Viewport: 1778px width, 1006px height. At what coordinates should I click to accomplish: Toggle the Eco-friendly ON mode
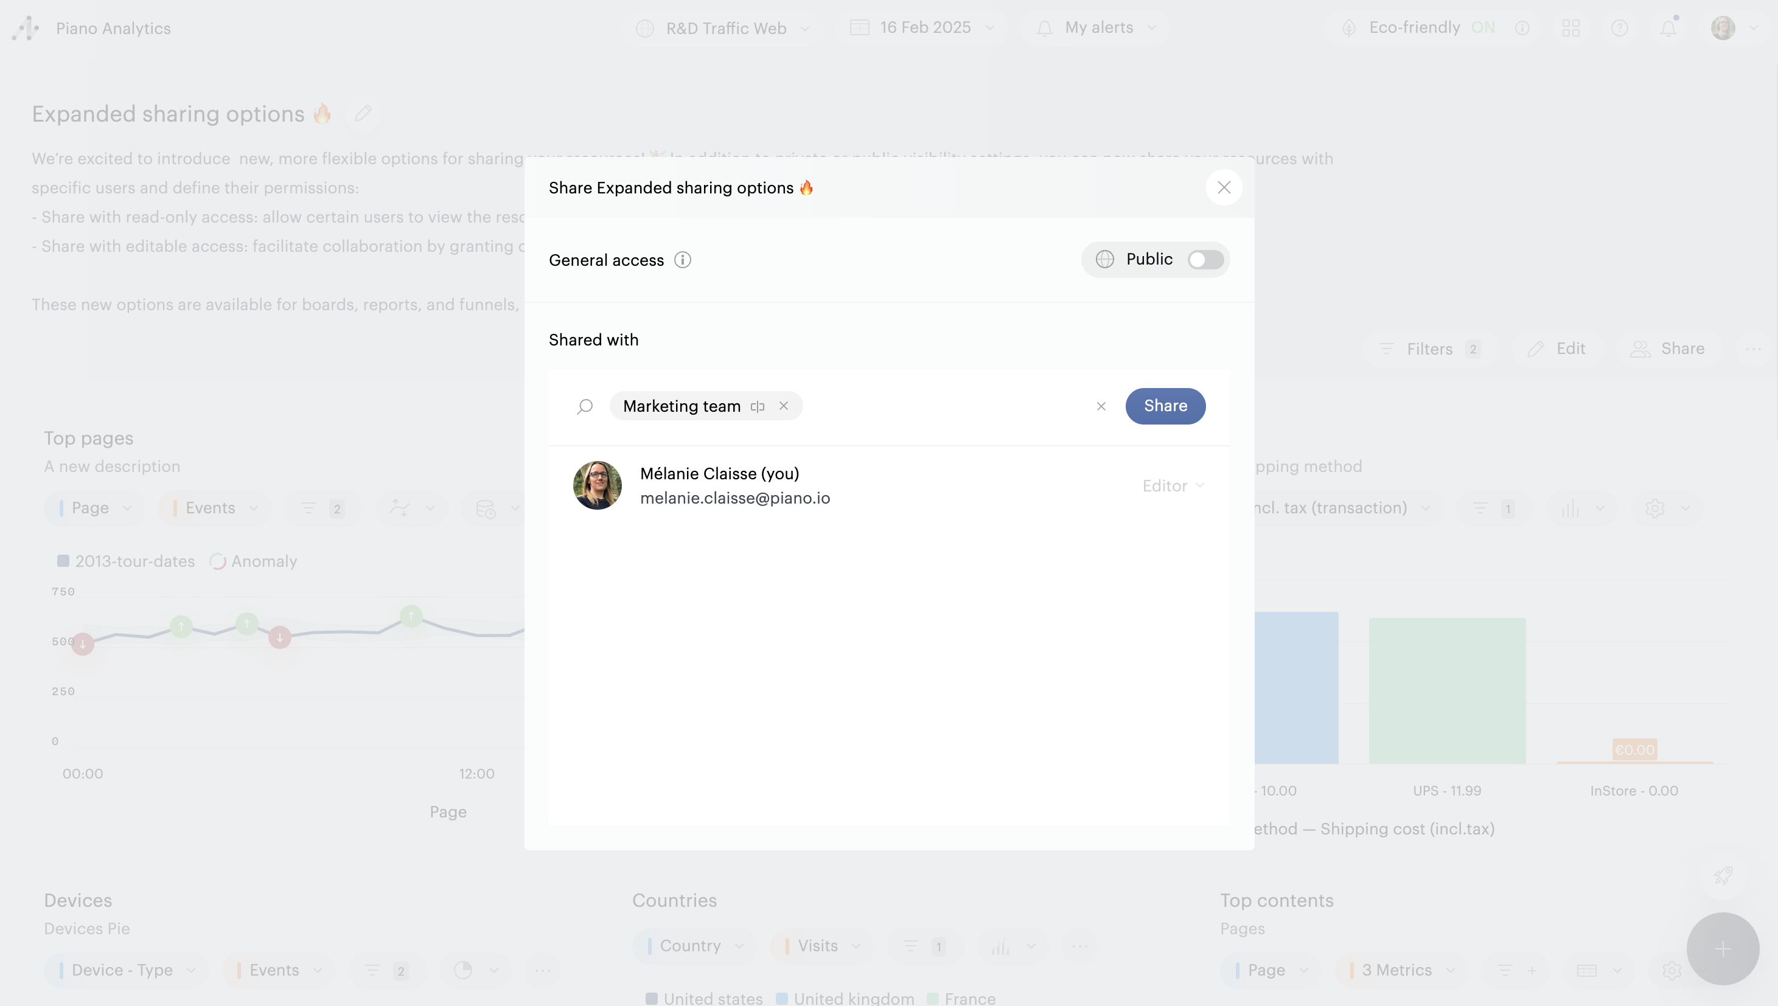pyautogui.click(x=1482, y=29)
